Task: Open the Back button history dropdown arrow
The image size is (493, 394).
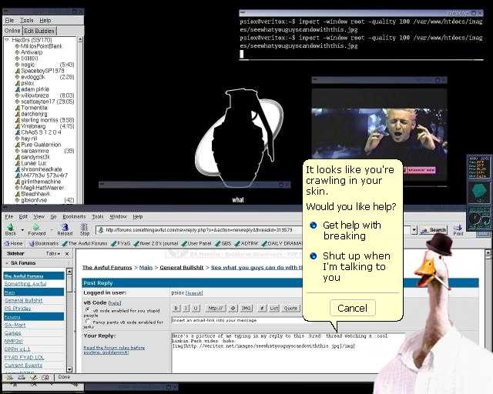Action: [x=22, y=230]
